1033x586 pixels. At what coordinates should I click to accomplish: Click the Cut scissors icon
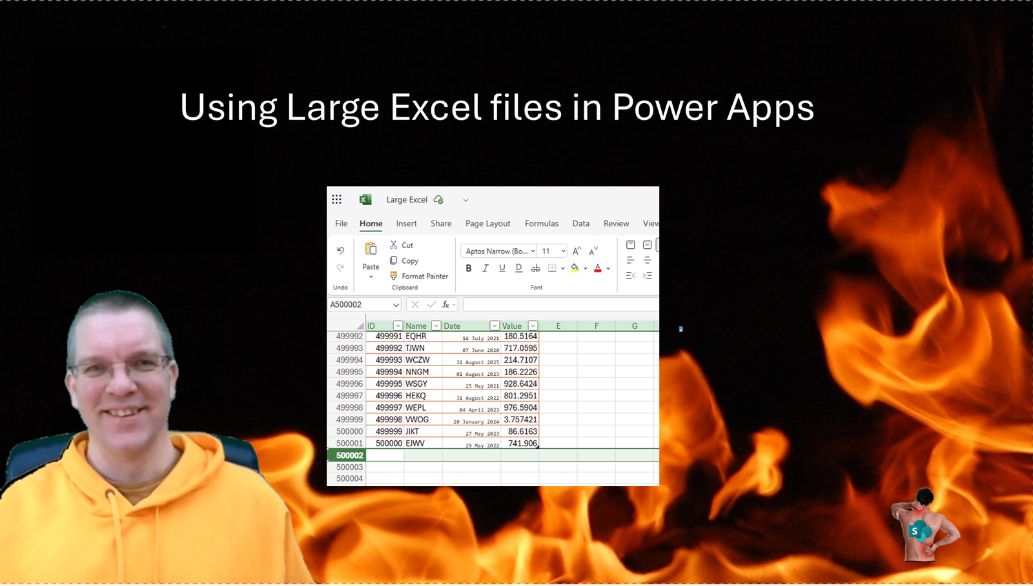point(393,245)
